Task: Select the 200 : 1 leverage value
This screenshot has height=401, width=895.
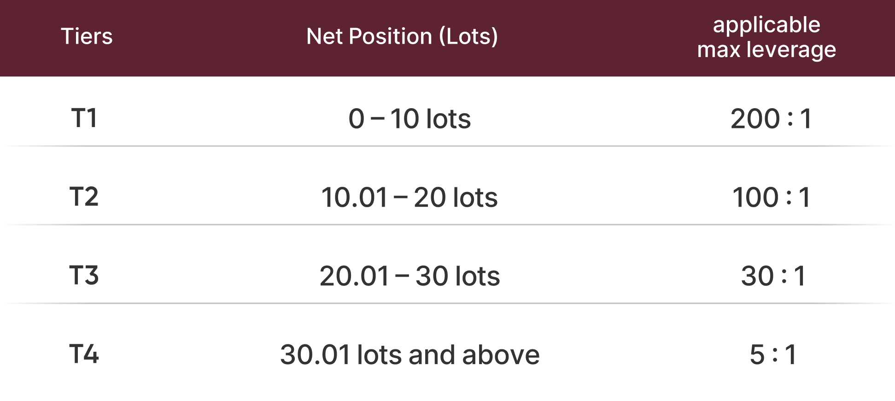Action: 771,119
